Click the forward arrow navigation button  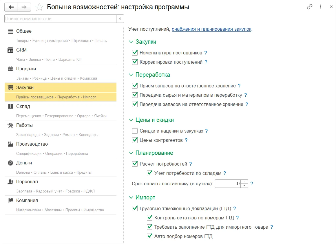[24, 7]
